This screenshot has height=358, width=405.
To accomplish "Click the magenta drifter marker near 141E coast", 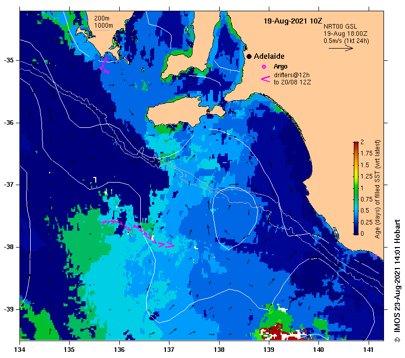I will pyautogui.click(x=376, y=256).
